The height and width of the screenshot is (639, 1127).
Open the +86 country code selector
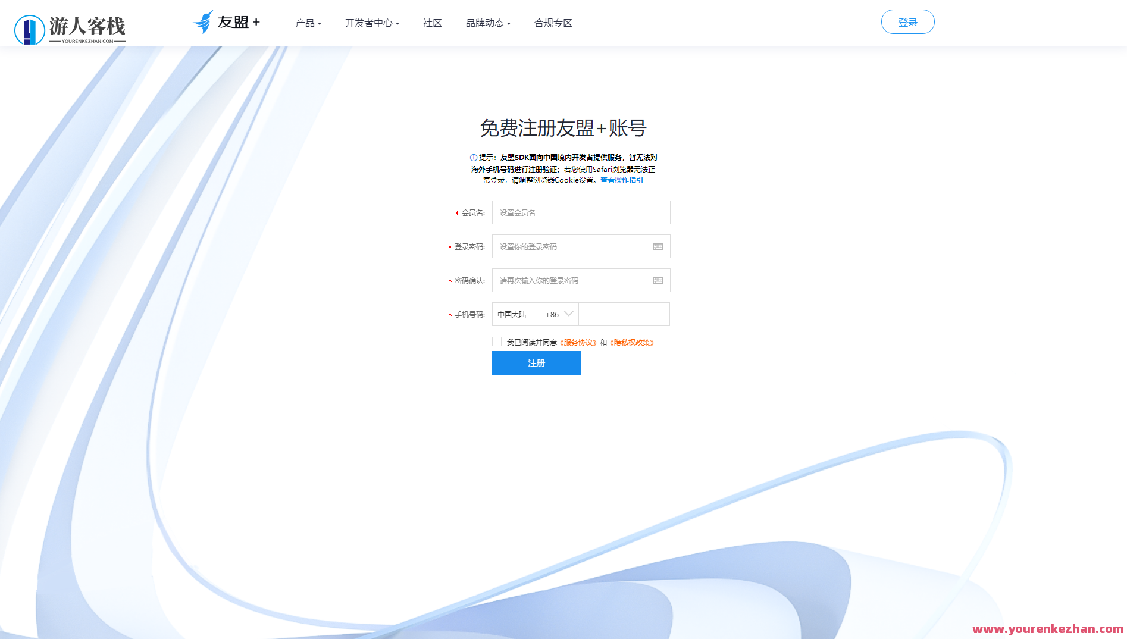[x=560, y=314]
